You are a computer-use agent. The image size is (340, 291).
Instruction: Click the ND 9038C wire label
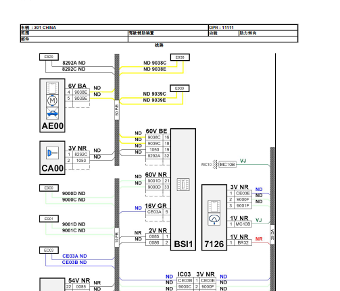click(x=155, y=63)
